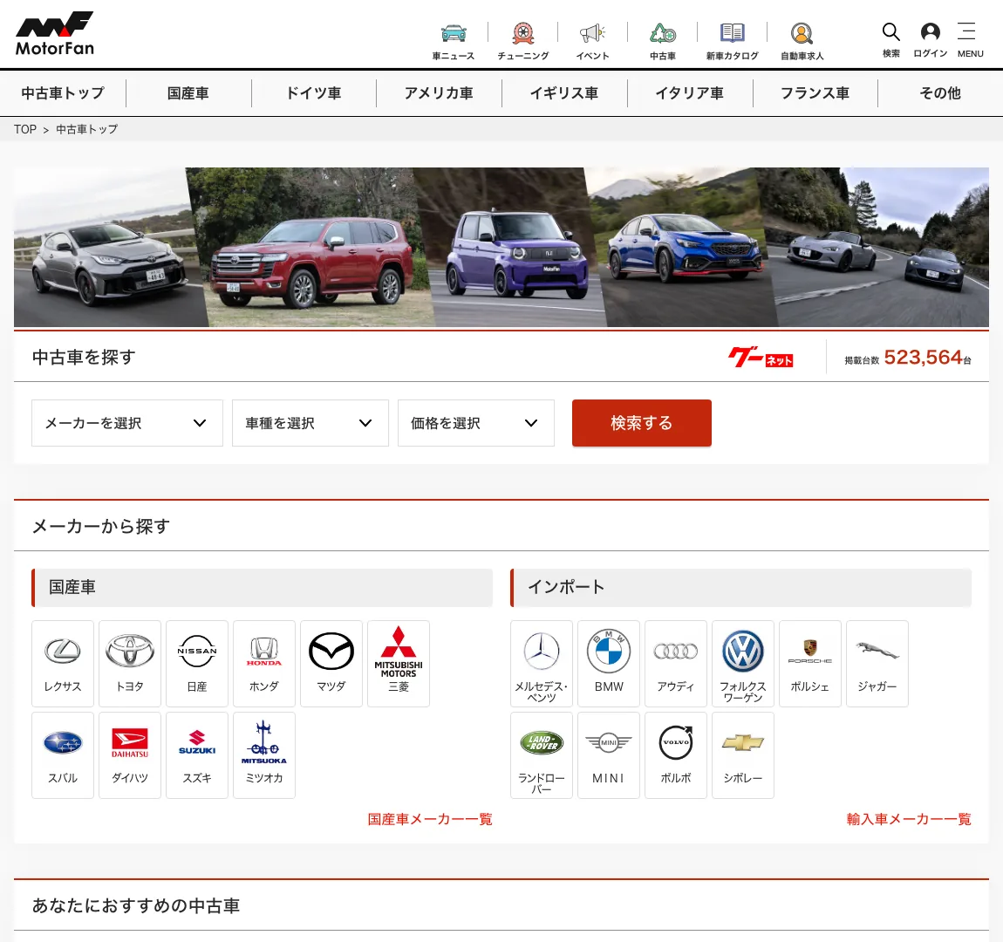Image resolution: width=1003 pixels, height=942 pixels.
Task: Go to アメリカ車 navigation tab
Action: pyautogui.click(x=439, y=93)
